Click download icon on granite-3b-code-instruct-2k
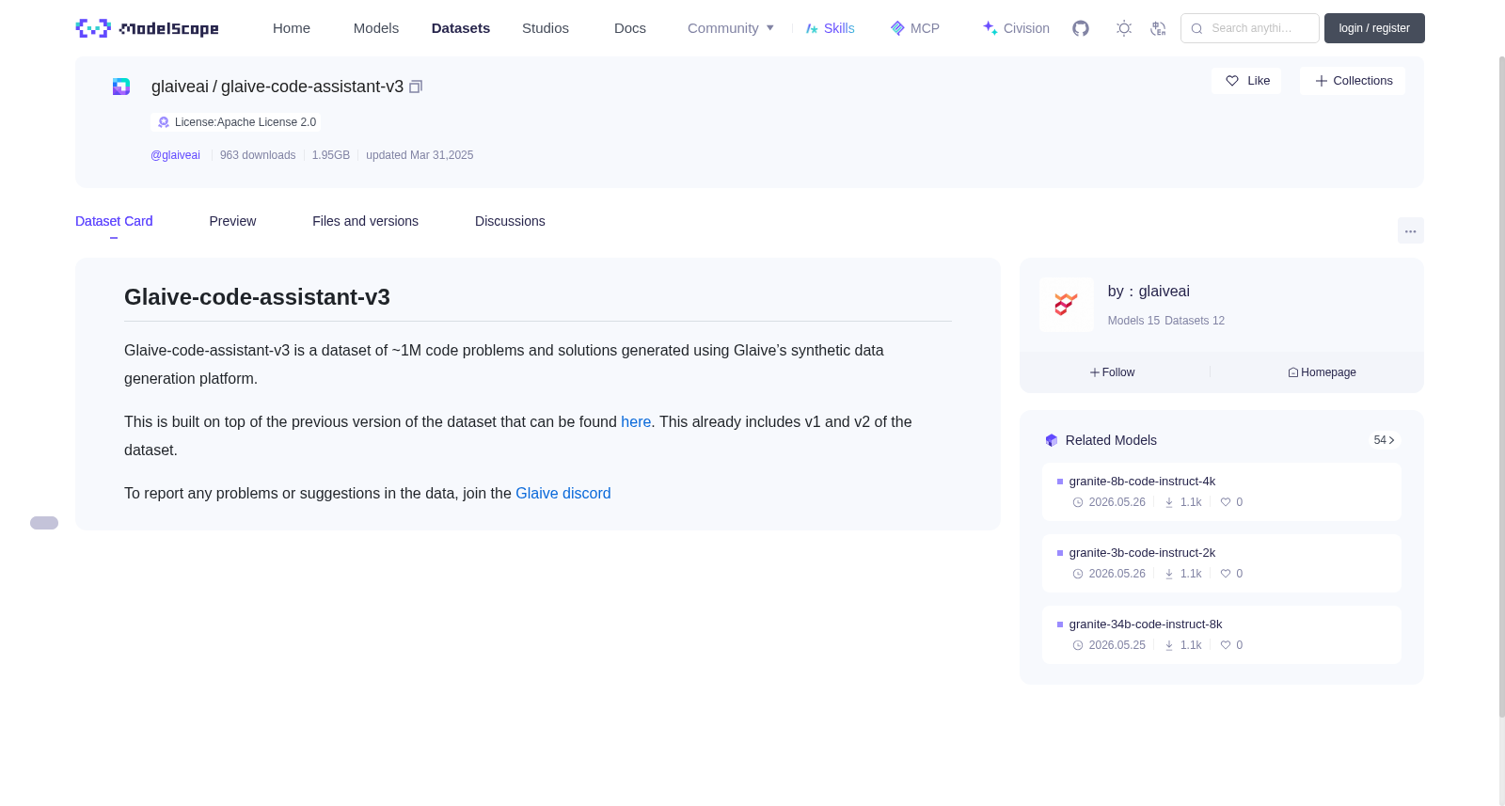This screenshot has height=806, width=1505. 1169,574
